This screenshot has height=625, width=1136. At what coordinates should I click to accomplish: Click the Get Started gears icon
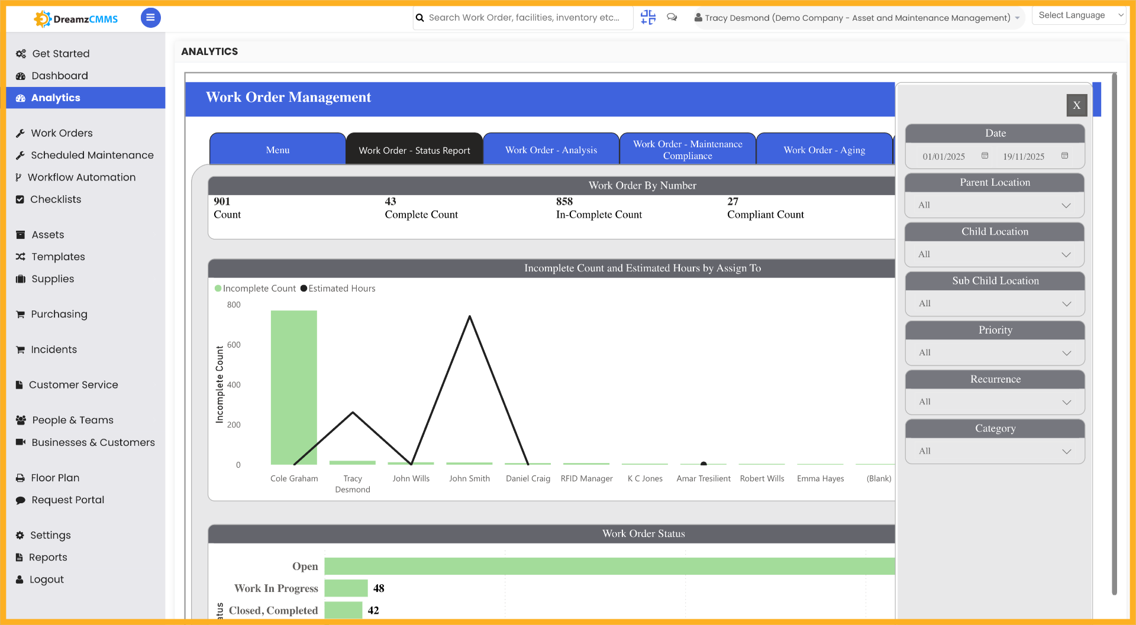(x=21, y=54)
